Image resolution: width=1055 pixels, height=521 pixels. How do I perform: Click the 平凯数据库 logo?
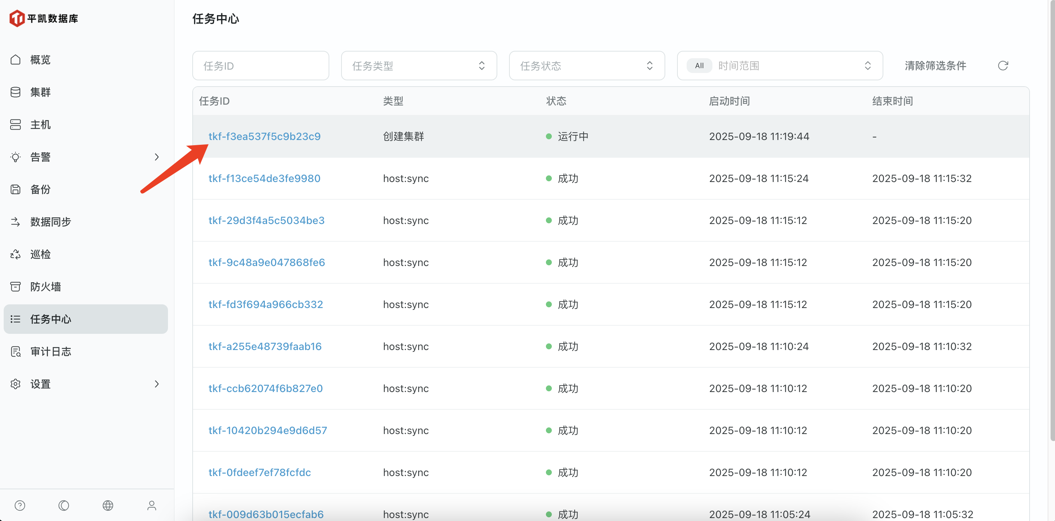coord(44,18)
